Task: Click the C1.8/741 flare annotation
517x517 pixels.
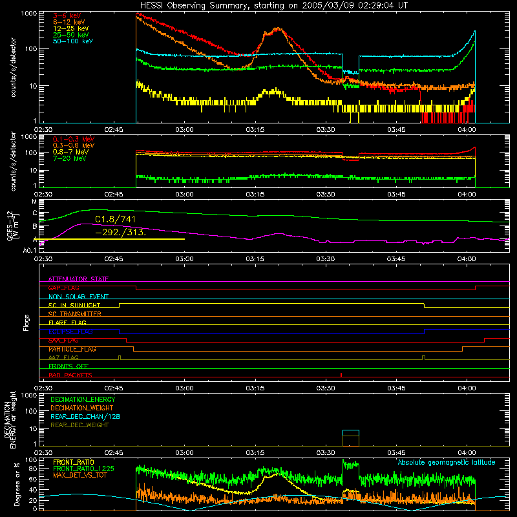Action: click(115, 219)
